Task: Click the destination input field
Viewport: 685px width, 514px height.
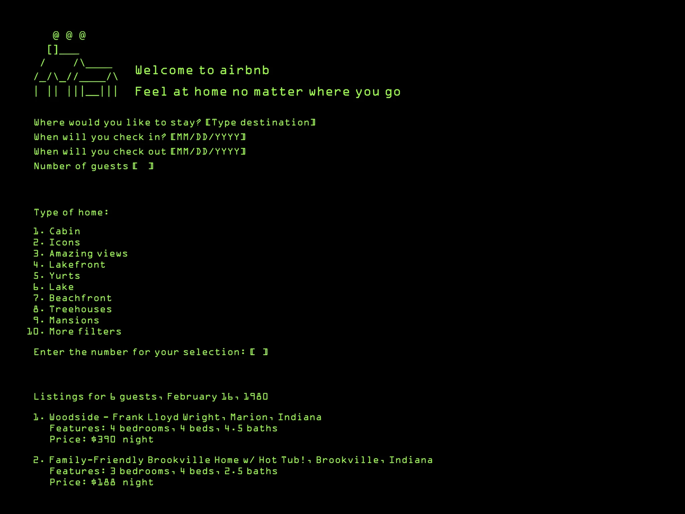Action: pos(260,122)
